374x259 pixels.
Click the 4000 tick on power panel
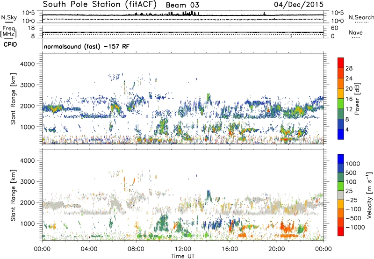27,64
